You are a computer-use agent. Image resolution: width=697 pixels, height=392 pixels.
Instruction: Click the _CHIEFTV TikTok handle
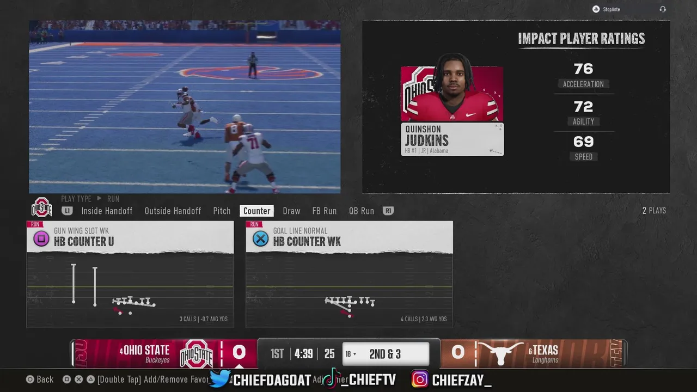pyautogui.click(x=369, y=380)
